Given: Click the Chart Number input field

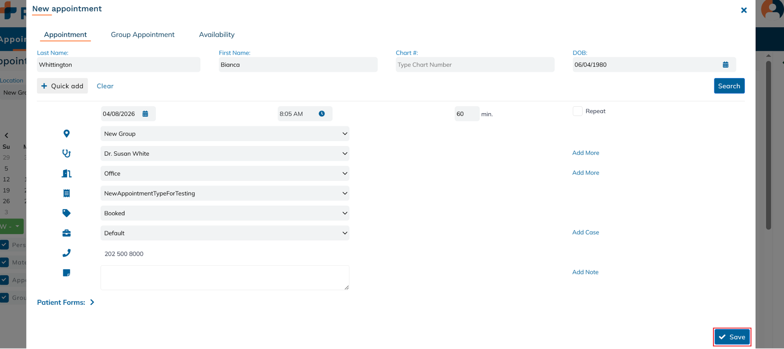Looking at the screenshot, I should click(475, 65).
